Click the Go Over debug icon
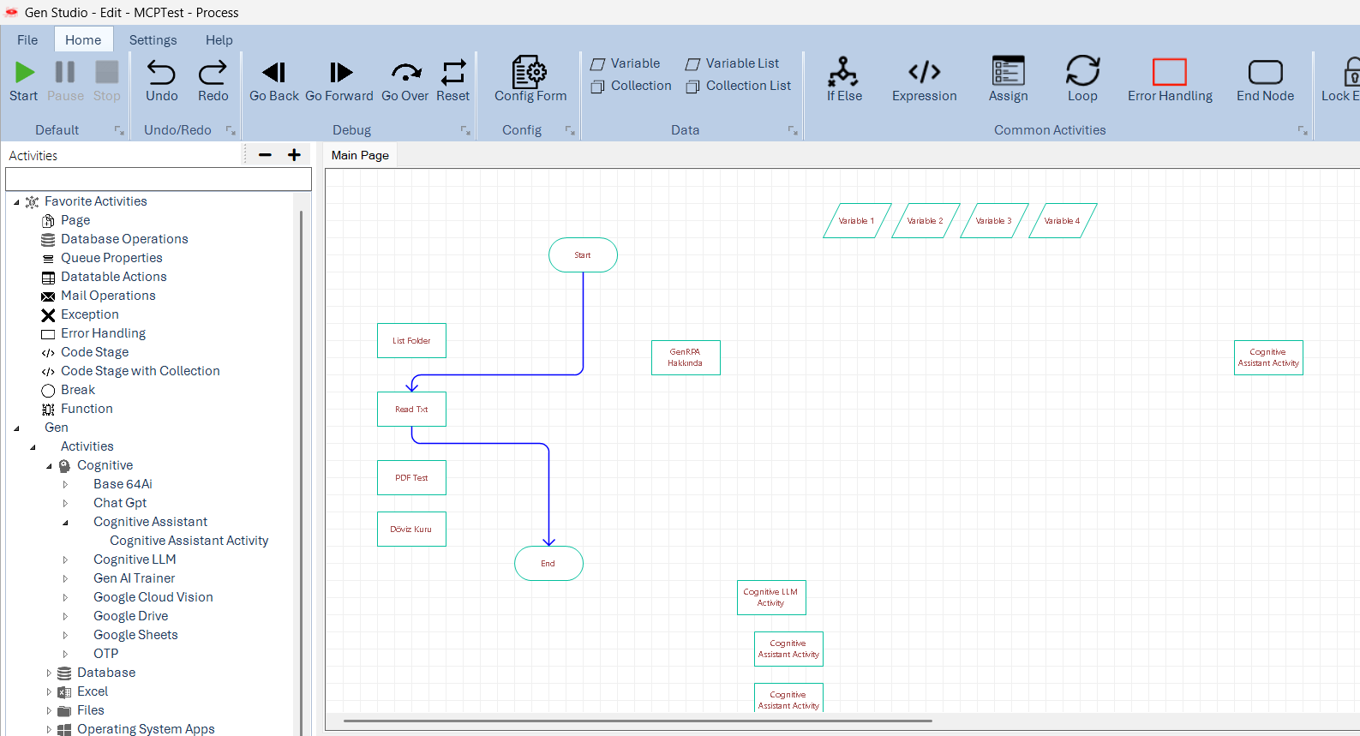The width and height of the screenshot is (1360, 736). 404,73
